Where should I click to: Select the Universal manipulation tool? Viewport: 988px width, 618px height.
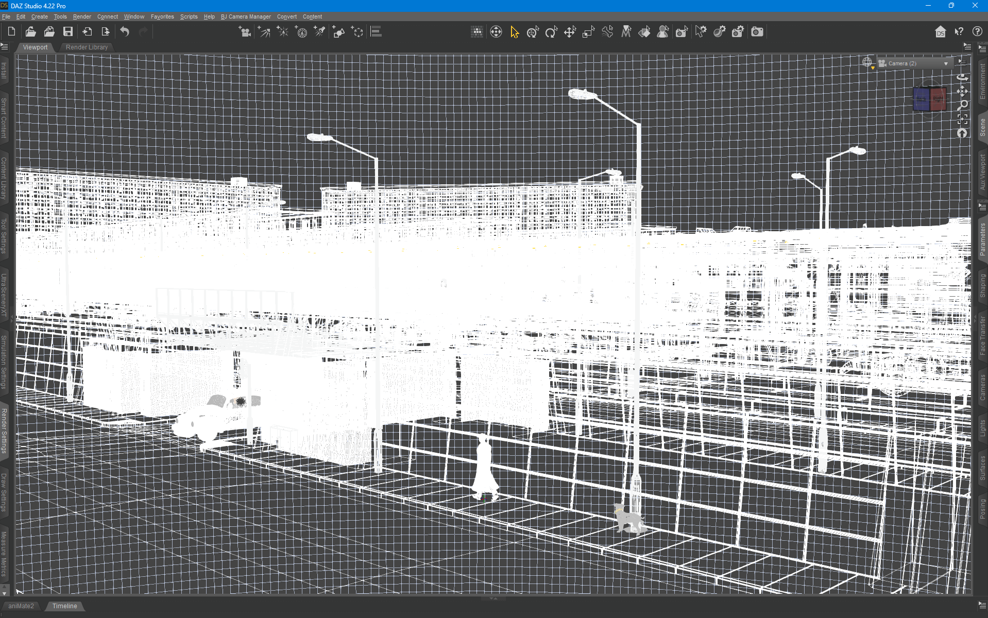pos(533,32)
